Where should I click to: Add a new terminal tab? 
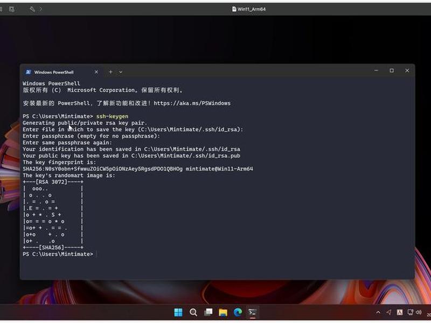(110, 72)
